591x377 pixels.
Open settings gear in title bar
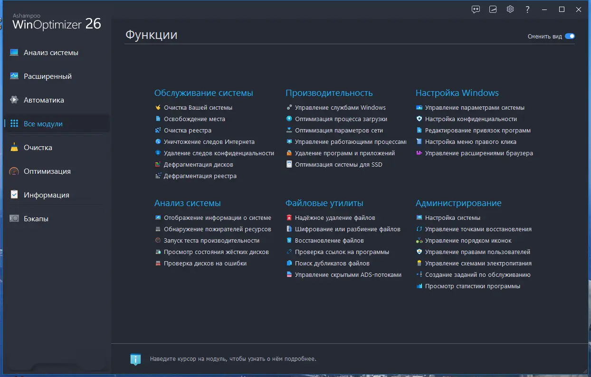510,9
